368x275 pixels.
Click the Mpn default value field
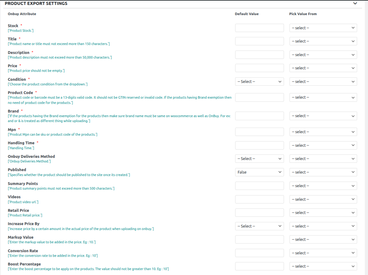259,132
